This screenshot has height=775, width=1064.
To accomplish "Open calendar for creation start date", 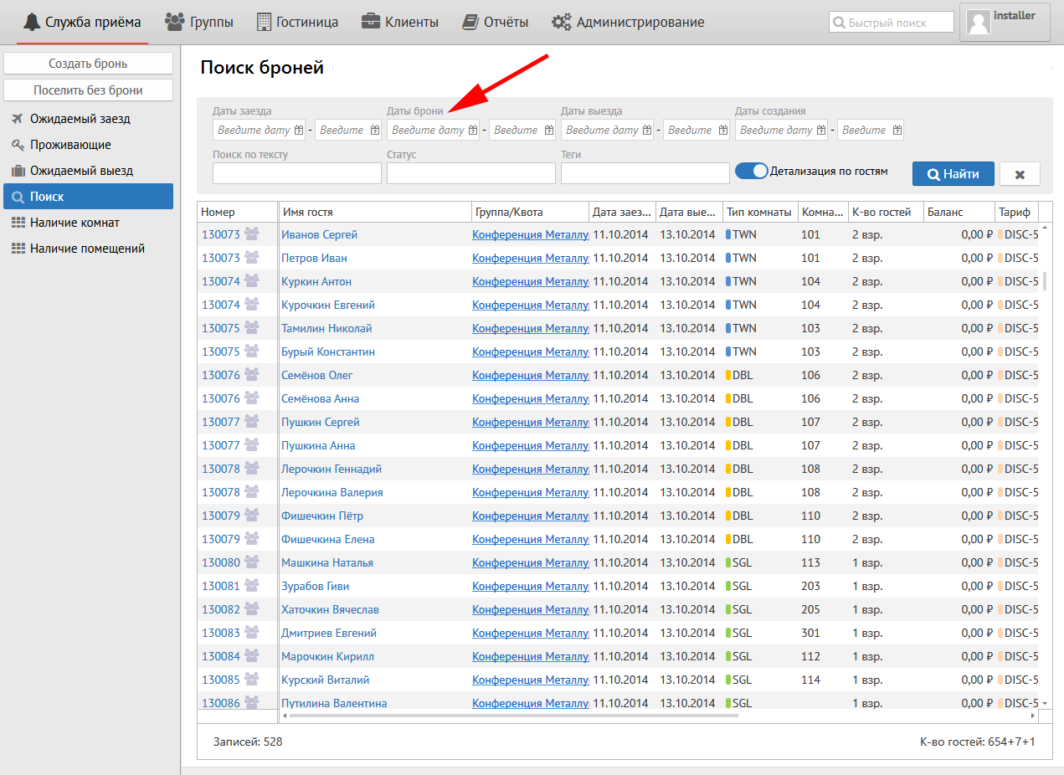I will tap(821, 131).
